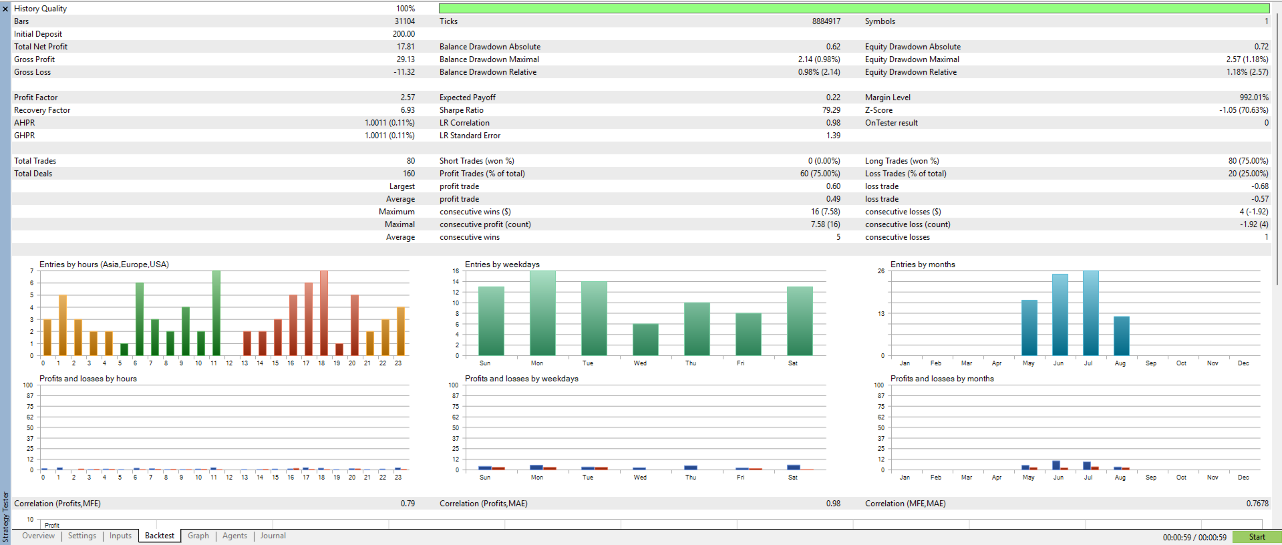Close the Strategy Tester panel
This screenshot has width=1282, height=545.
coord(5,9)
